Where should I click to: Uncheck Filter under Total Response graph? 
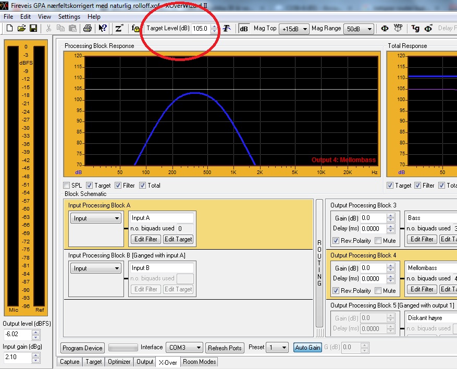pyautogui.click(x=417, y=186)
